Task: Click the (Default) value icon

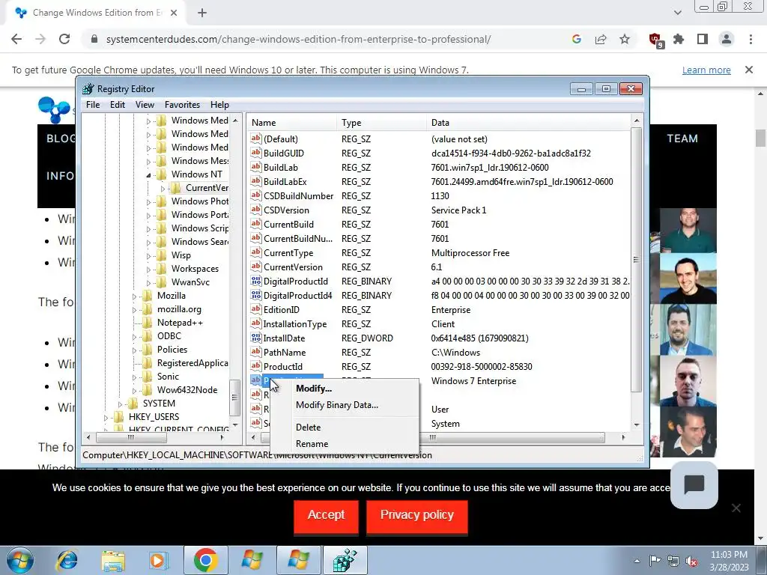Action: pyautogui.click(x=256, y=139)
